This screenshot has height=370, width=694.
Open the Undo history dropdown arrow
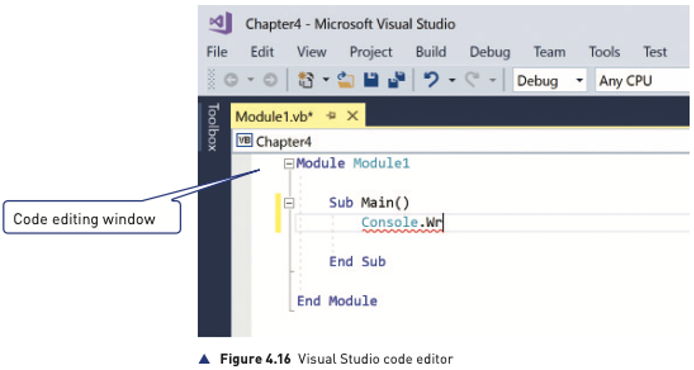(452, 80)
